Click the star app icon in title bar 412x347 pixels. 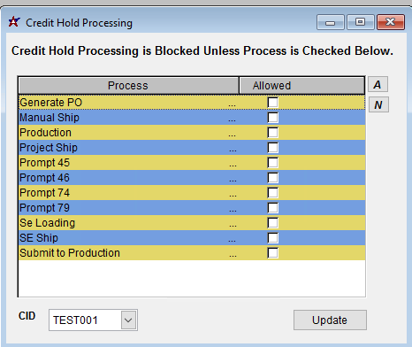pyautogui.click(x=14, y=22)
